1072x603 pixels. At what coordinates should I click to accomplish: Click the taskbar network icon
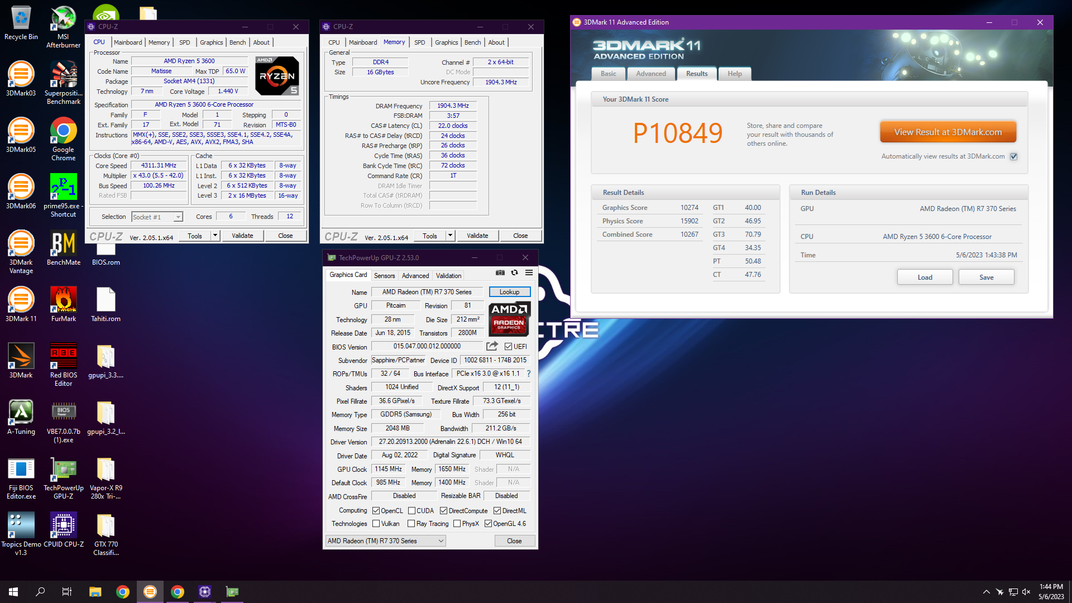tap(1013, 592)
